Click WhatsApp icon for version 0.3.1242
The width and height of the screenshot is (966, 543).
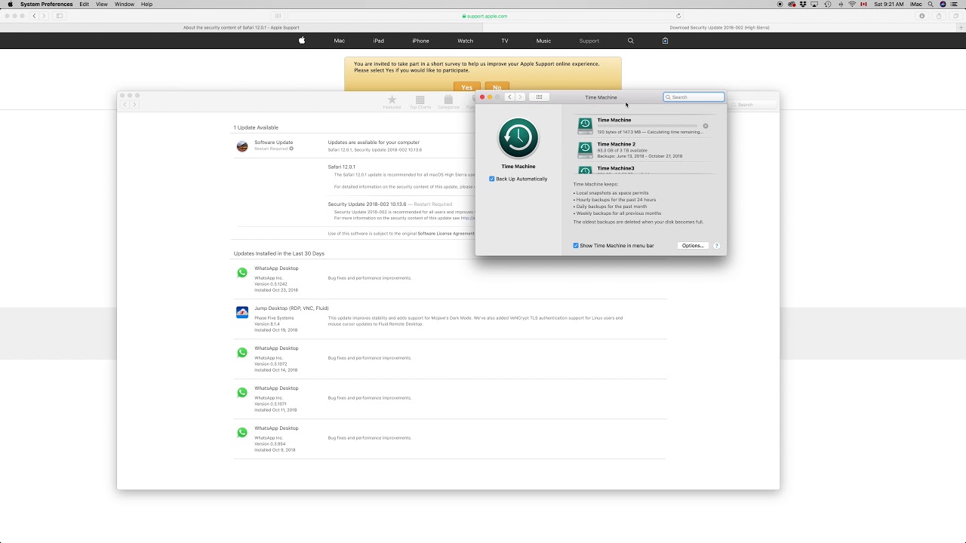[242, 272]
